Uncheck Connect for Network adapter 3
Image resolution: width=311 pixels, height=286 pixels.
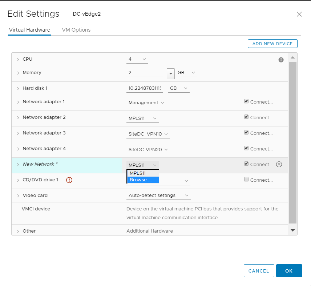pos(246,133)
